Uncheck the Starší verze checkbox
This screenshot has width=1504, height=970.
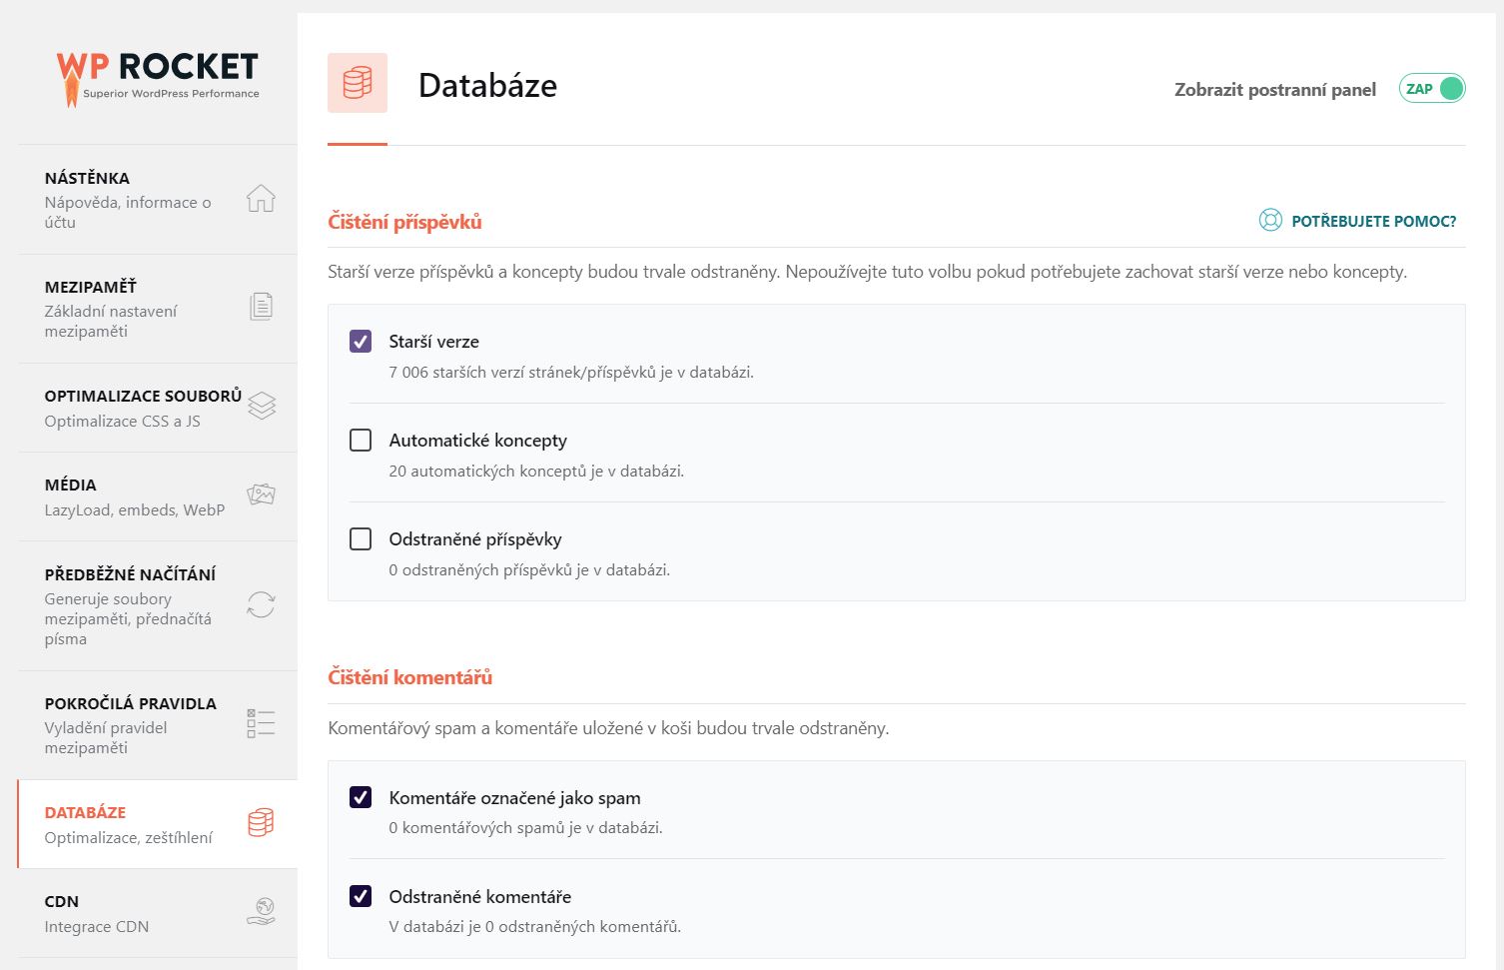(361, 342)
